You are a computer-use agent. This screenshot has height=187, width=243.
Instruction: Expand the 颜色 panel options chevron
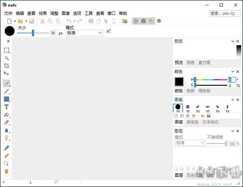[232, 72]
